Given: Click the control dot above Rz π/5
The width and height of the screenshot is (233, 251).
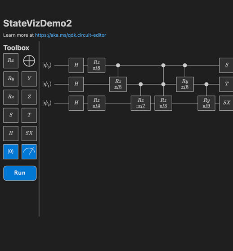Looking at the screenshot, I should (118, 65).
